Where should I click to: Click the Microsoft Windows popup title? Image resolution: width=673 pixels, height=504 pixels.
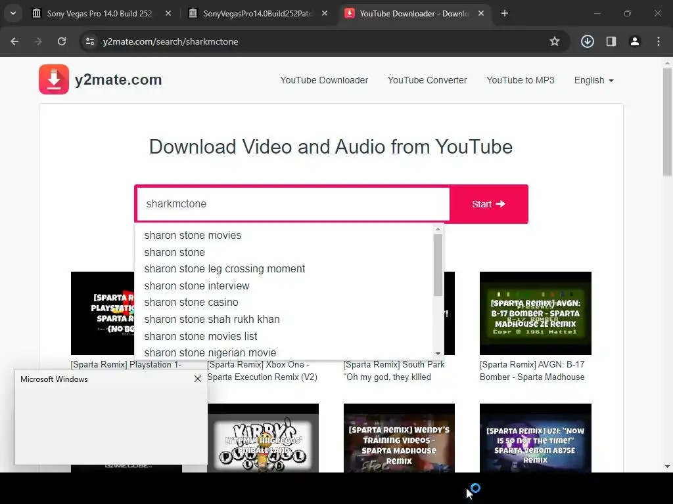[54, 379]
